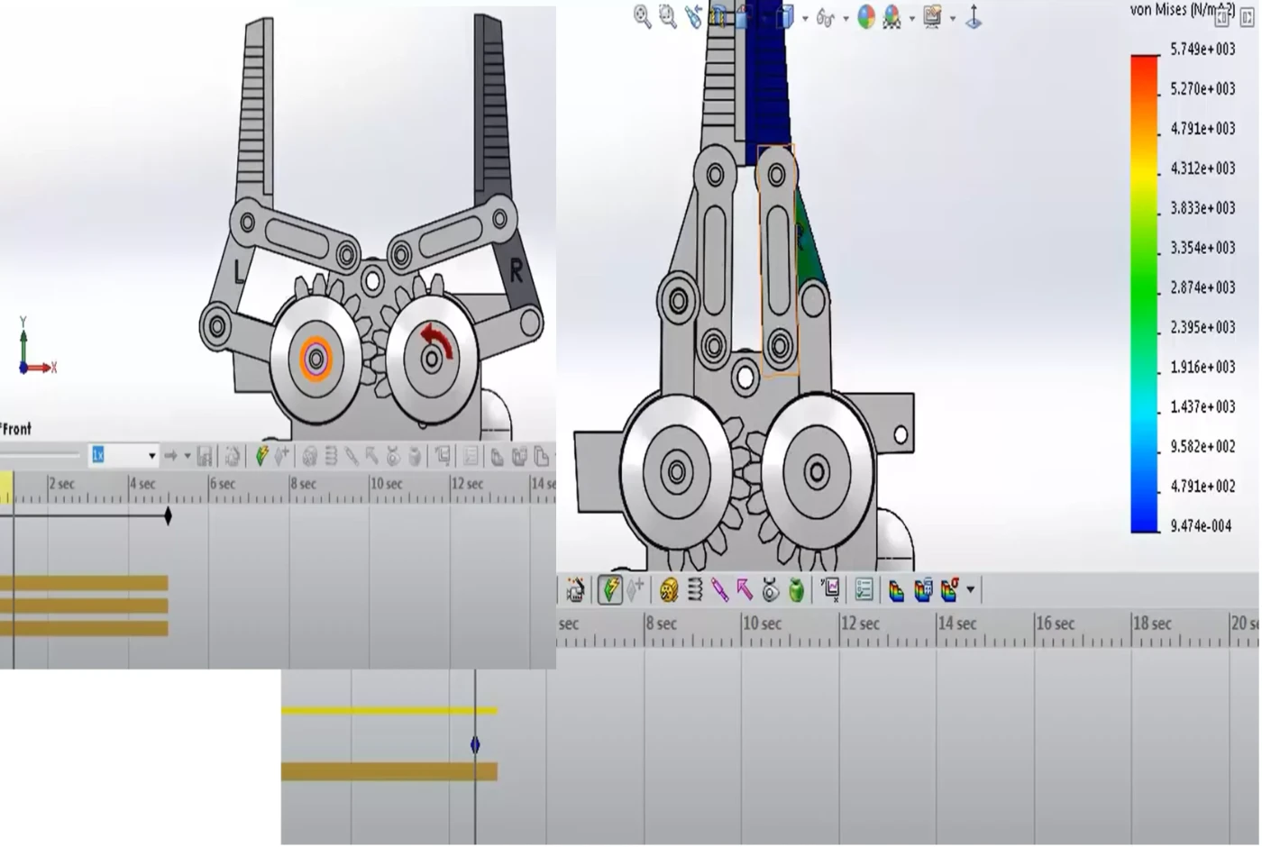The height and width of the screenshot is (847, 1262).
Task: Save the animation with the disk button
Action: point(204,455)
